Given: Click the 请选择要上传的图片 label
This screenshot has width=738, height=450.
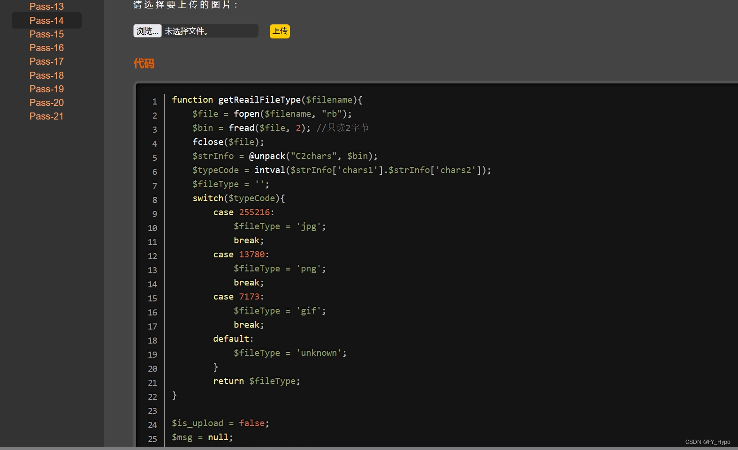Looking at the screenshot, I should coord(186,5).
